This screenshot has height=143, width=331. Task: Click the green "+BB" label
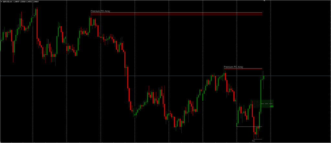coord(272,106)
